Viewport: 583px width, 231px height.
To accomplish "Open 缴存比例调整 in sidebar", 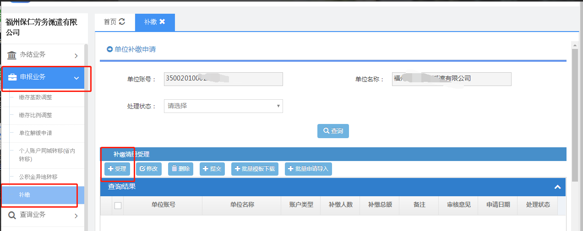I will [x=35, y=115].
